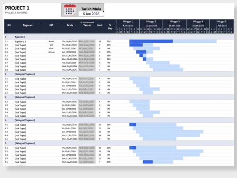
Task: Select the Hari value of row 2.4
Action: [x=100, y=89]
